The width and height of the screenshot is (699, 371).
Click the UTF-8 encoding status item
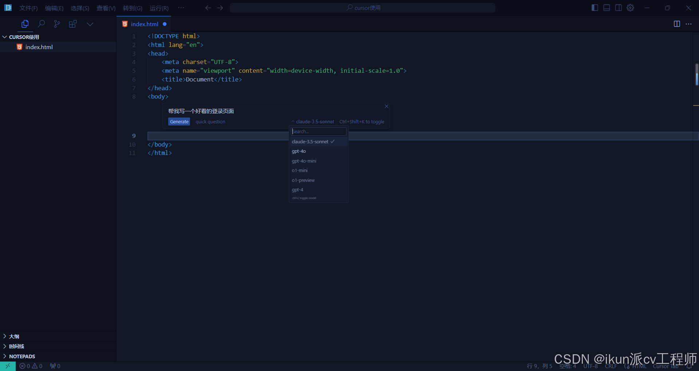(x=591, y=366)
